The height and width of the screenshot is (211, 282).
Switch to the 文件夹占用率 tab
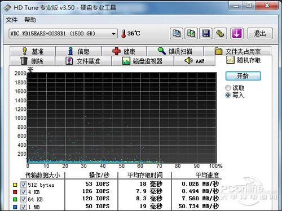237,51
